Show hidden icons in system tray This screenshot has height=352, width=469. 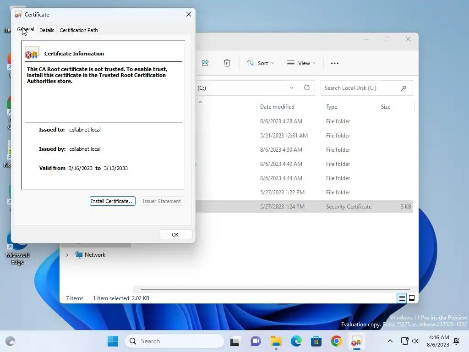pyautogui.click(x=390, y=341)
